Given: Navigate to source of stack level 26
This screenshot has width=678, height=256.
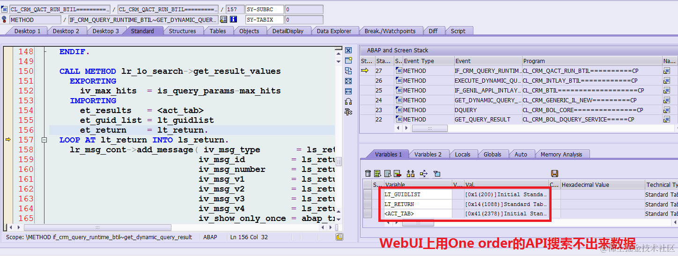Looking at the screenshot, I should [667, 81].
